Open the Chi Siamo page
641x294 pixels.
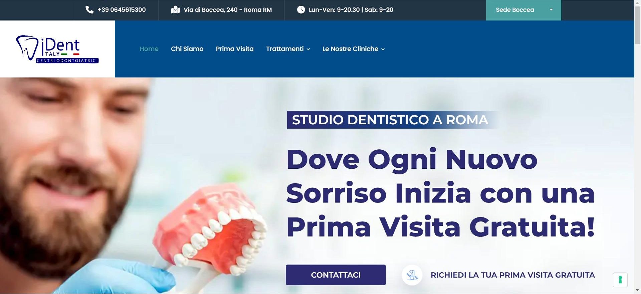tap(187, 49)
